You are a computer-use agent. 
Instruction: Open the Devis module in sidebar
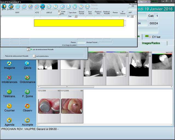(x=27, y=63)
